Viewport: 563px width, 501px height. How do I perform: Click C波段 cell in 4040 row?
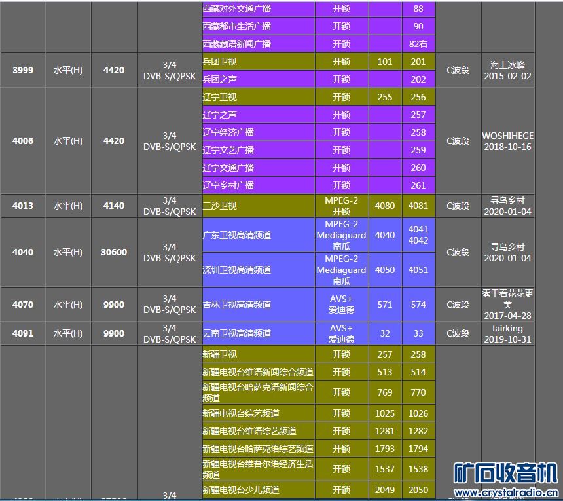[458, 252]
